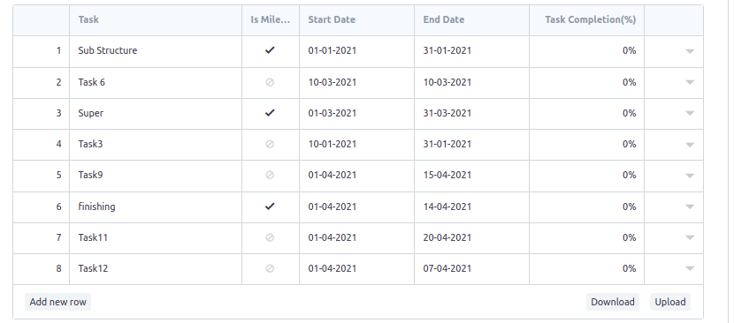Expand the row menu arrow for Task 6
The width and height of the screenshot is (734, 323).
point(690,83)
